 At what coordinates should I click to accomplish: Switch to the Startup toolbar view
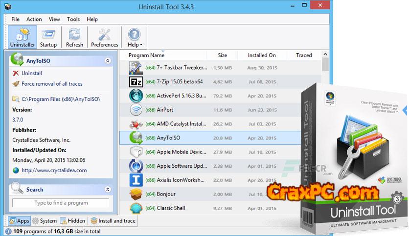[48, 37]
